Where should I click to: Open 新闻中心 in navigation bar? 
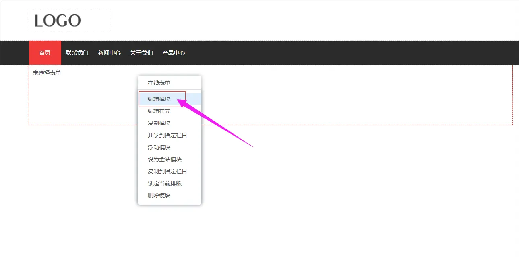[x=109, y=53]
